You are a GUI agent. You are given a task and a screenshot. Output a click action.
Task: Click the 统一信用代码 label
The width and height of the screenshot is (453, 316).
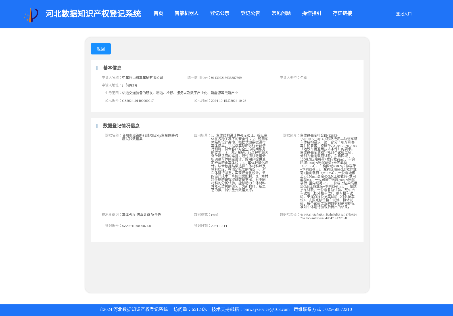(199, 77)
